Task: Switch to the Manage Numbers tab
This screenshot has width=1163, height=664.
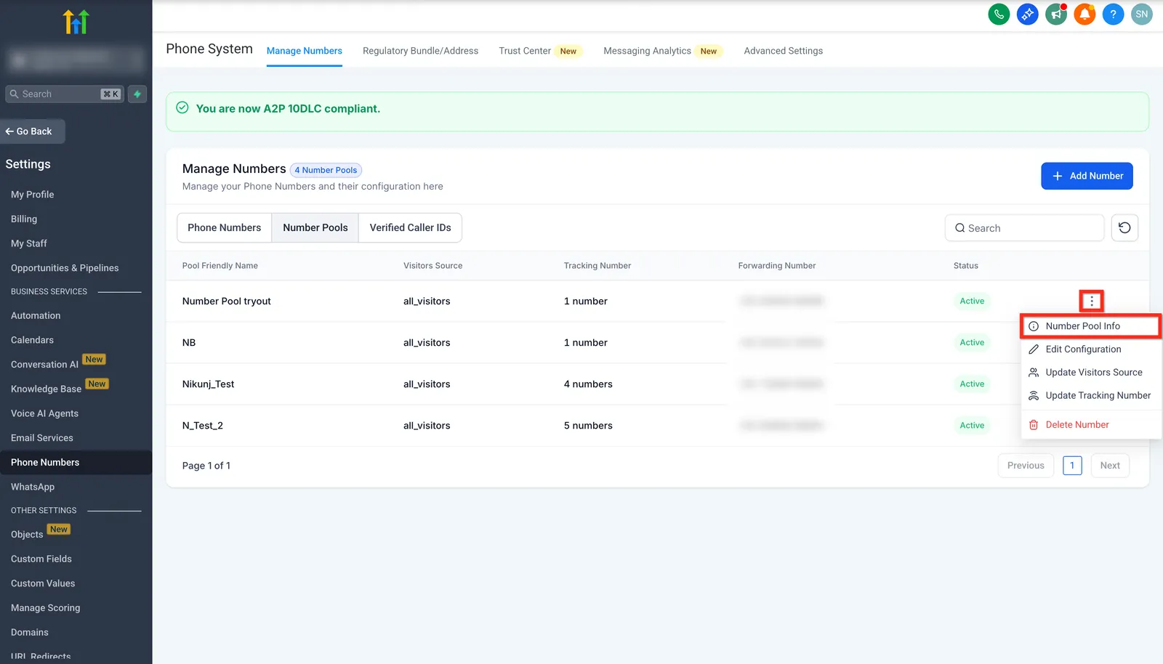Action: tap(304, 51)
